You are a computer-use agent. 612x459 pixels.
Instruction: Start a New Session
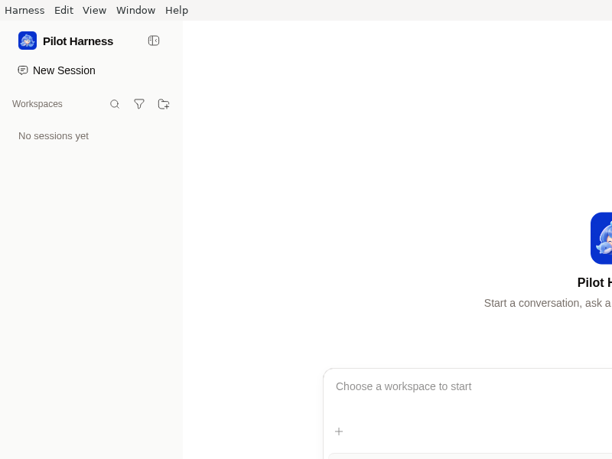point(57,70)
